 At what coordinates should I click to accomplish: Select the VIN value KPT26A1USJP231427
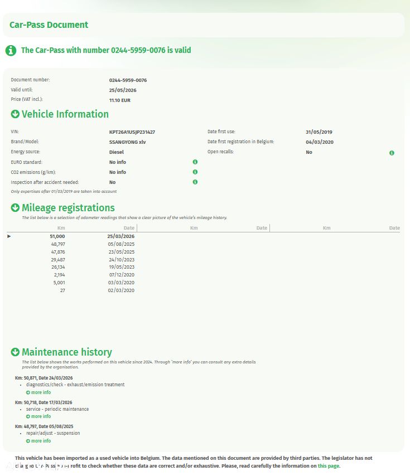click(x=132, y=132)
